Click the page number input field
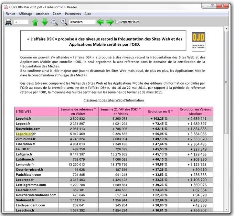The width and height of the screenshot is (234, 216). click(21, 22)
